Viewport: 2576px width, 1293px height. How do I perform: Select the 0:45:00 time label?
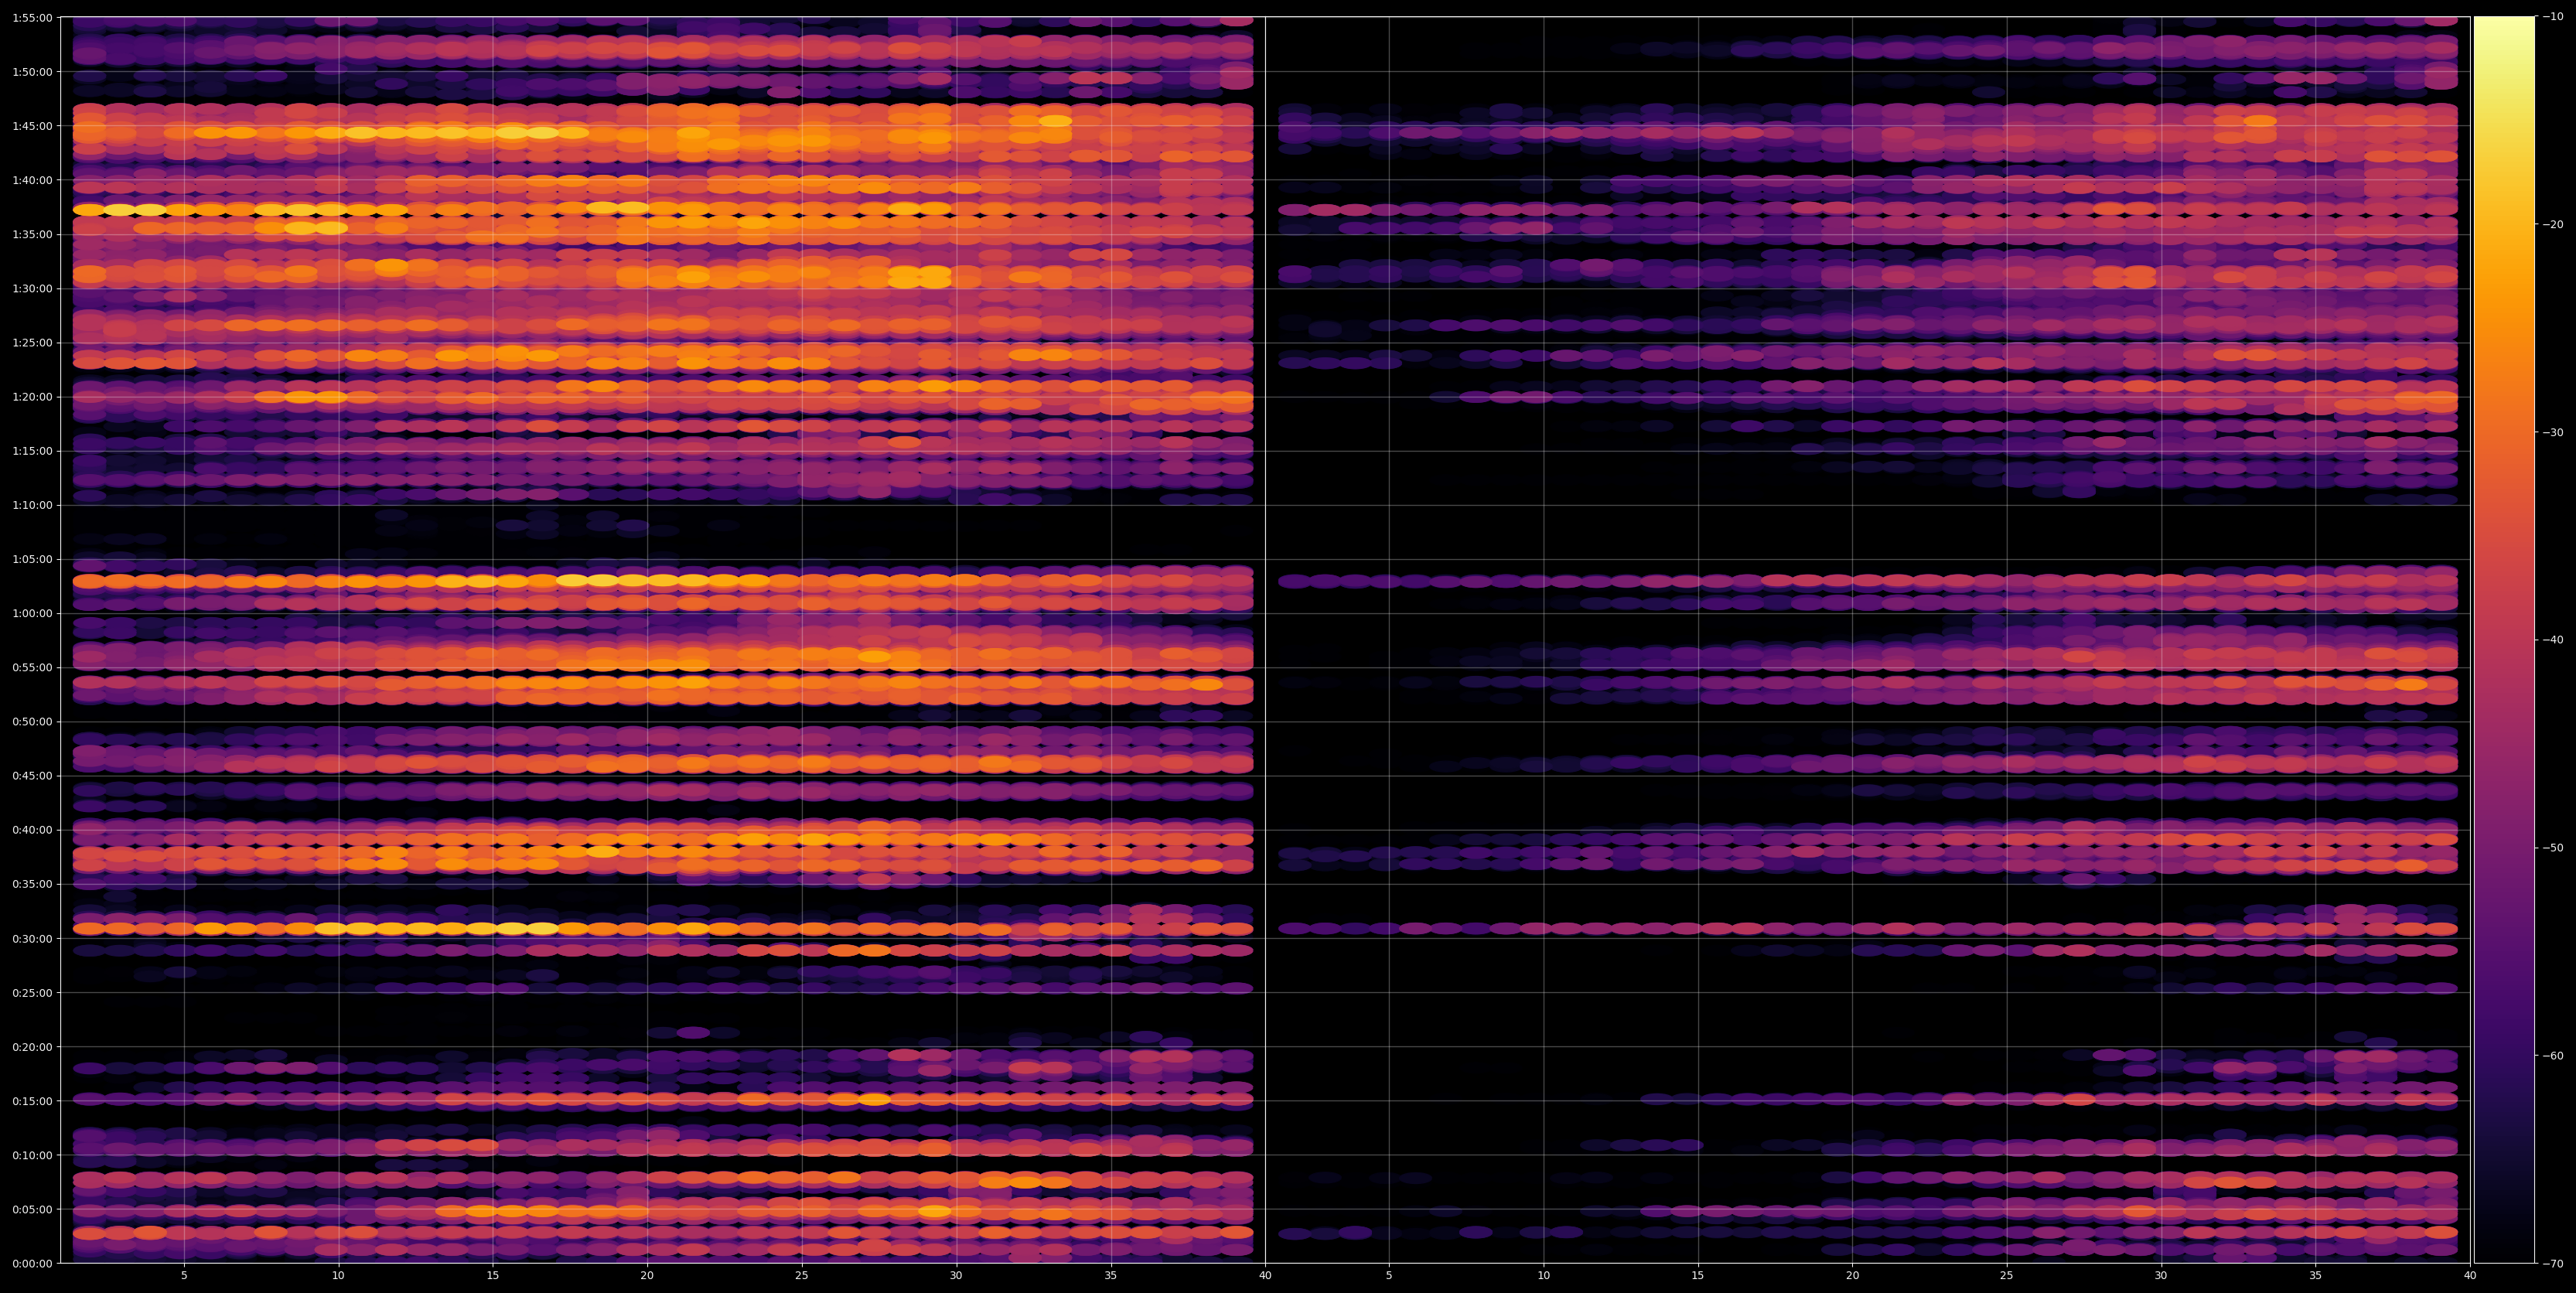(33, 776)
